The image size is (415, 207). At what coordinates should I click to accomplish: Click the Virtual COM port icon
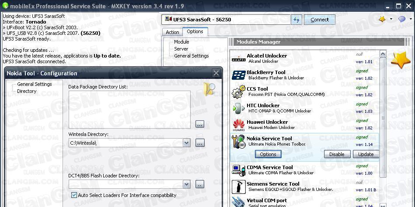[238, 202]
